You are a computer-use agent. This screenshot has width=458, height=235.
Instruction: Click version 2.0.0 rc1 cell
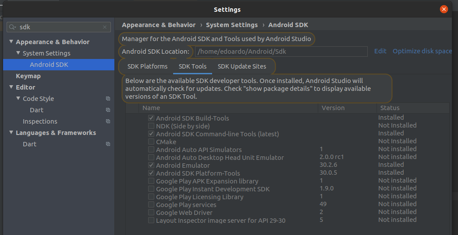(332, 157)
